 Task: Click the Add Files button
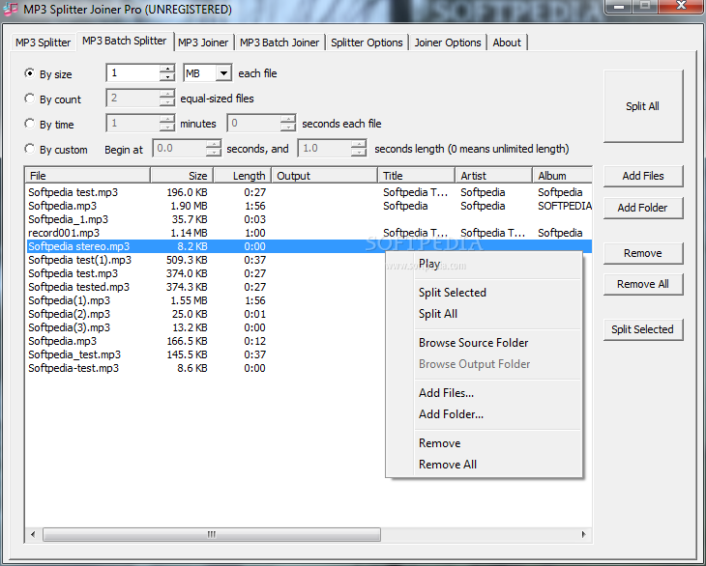point(643,176)
